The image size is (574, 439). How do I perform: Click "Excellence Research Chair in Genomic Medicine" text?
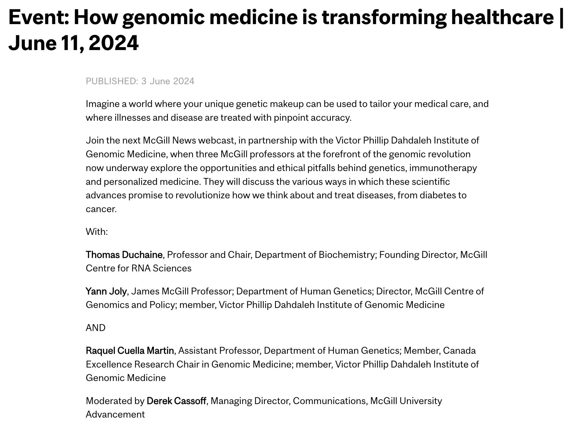(x=189, y=364)
